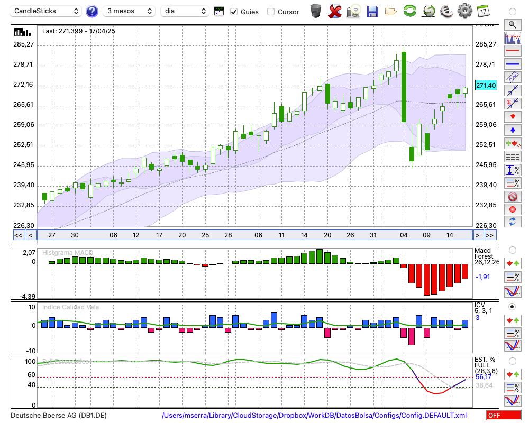
Task: Select the sigma regression line tool
Action: point(513,104)
